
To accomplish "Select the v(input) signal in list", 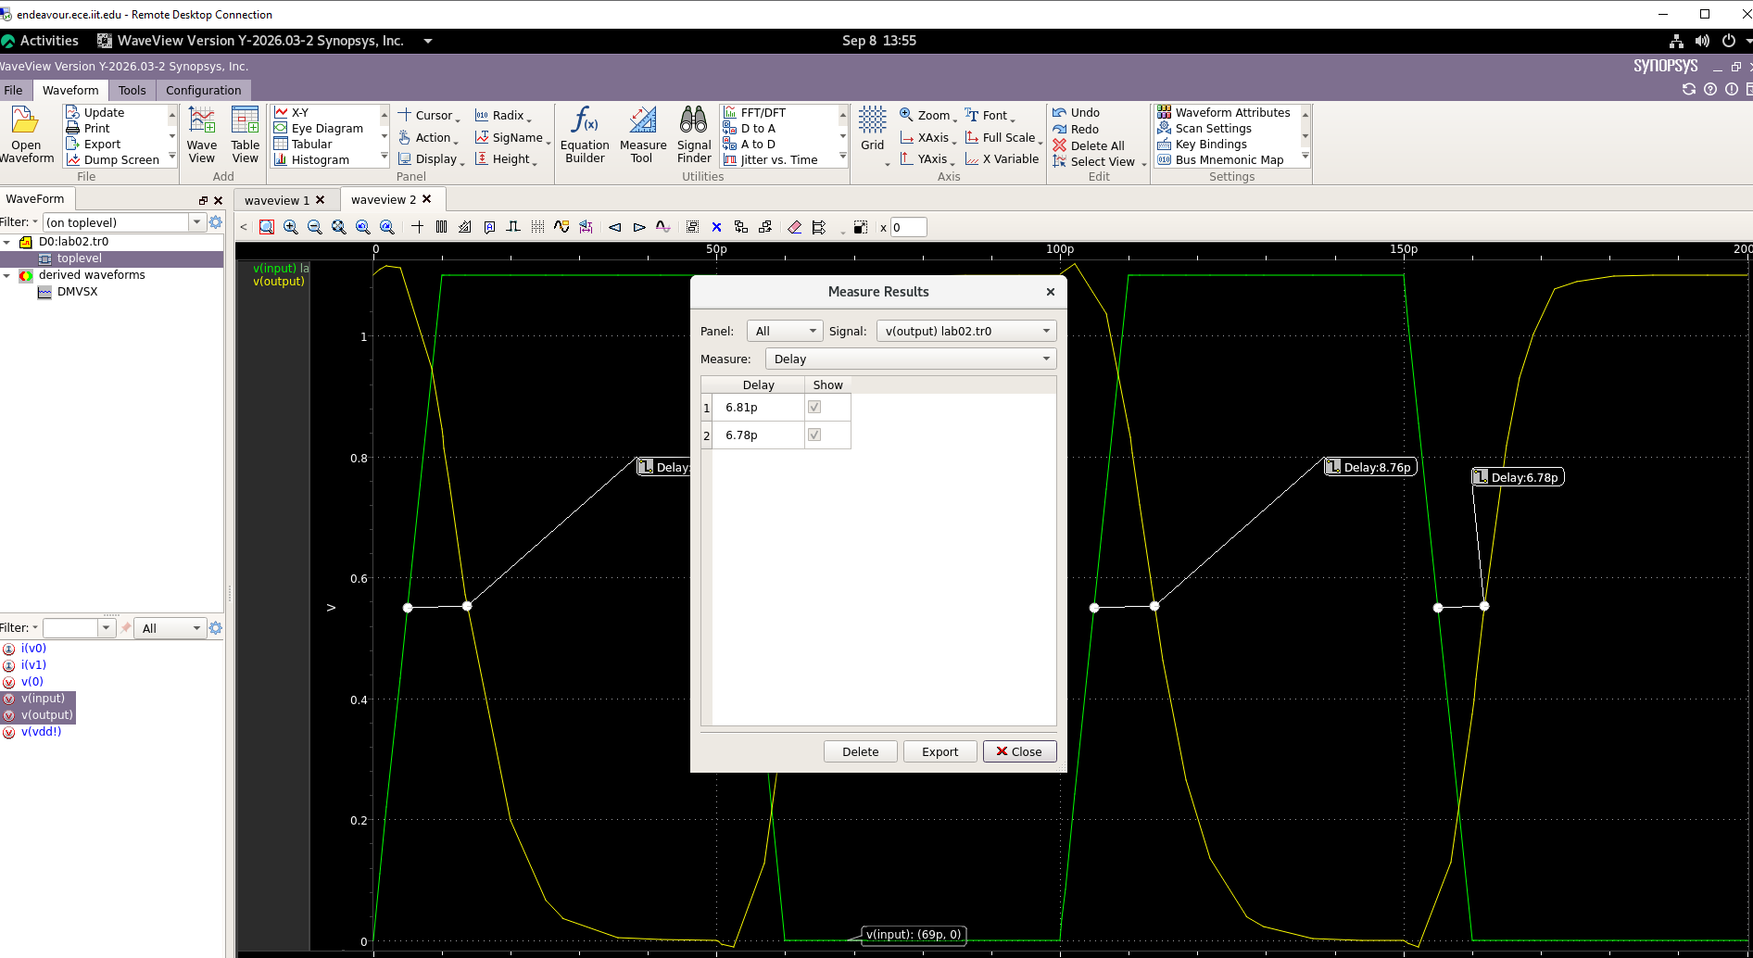I will click(x=43, y=699).
